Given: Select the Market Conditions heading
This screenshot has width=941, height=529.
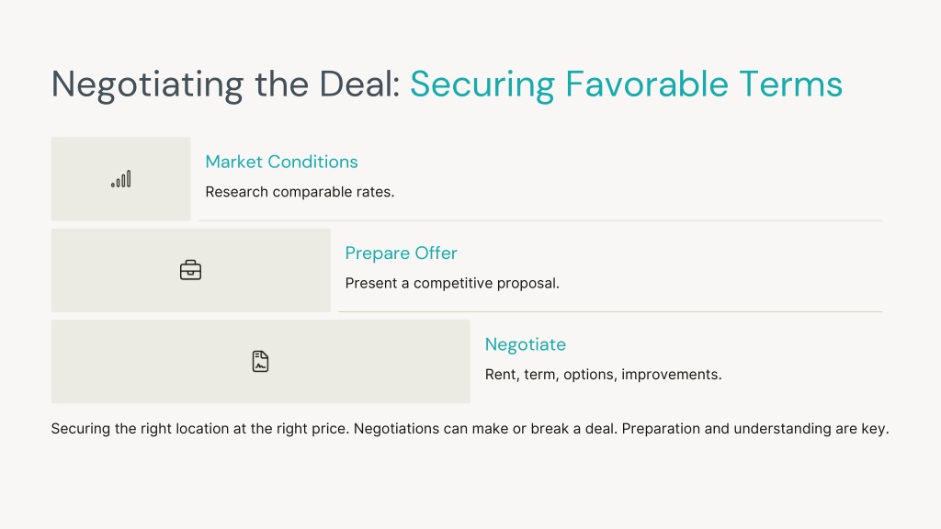Looking at the screenshot, I should pos(281,162).
